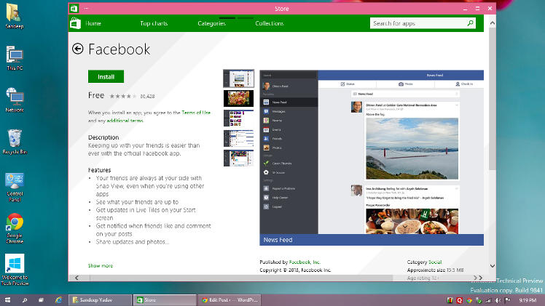The width and height of the screenshot is (545, 306).
Task: Select Google Chrome desktop shortcut
Action: [15, 229]
